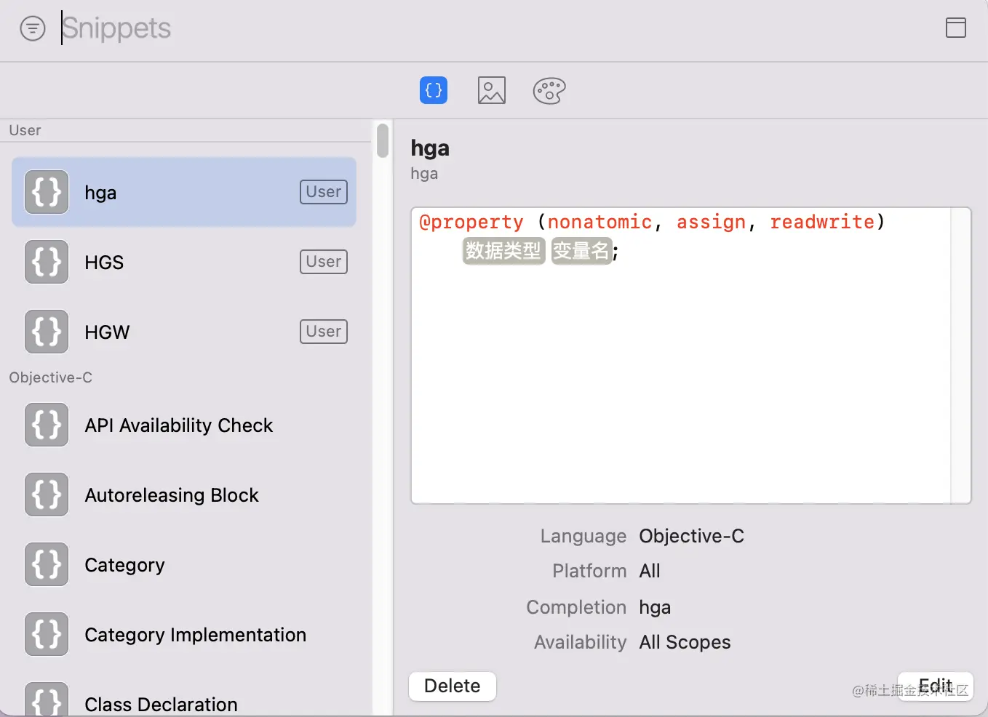Image resolution: width=988 pixels, height=717 pixels.
Task: Click the HGW snippet's braces icon
Action: point(47,332)
